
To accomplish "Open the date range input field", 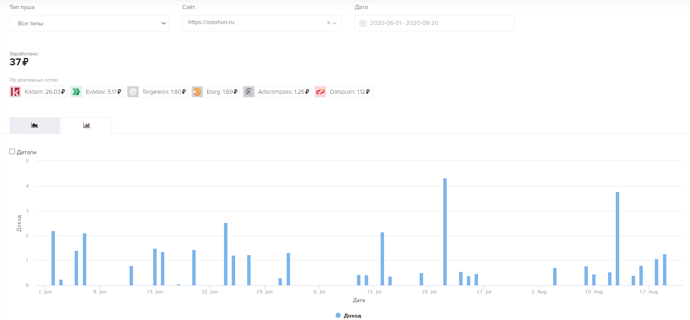I will coord(435,23).
